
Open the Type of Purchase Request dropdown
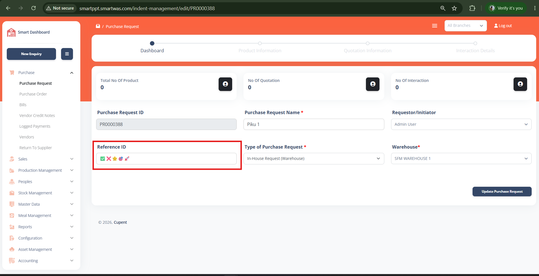click(x=314, y=158)
